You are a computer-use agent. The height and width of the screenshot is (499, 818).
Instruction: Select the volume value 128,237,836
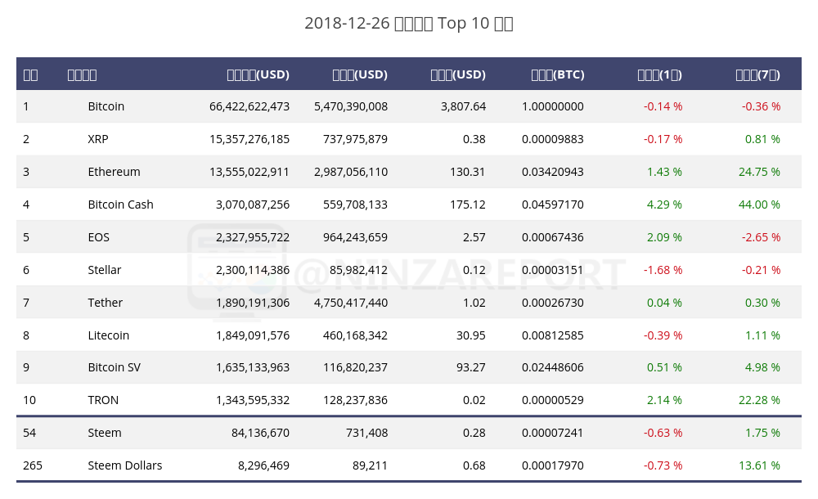point(355,400)
